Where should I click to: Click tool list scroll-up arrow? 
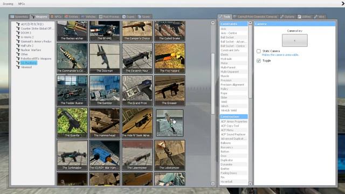(250, 23)
